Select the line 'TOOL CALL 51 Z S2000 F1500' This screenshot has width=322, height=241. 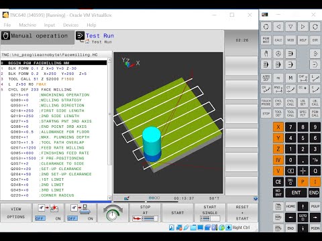coord(41,79)
